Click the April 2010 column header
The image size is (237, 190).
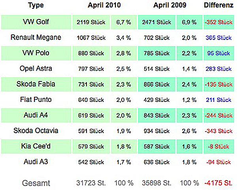pos(104,5)
